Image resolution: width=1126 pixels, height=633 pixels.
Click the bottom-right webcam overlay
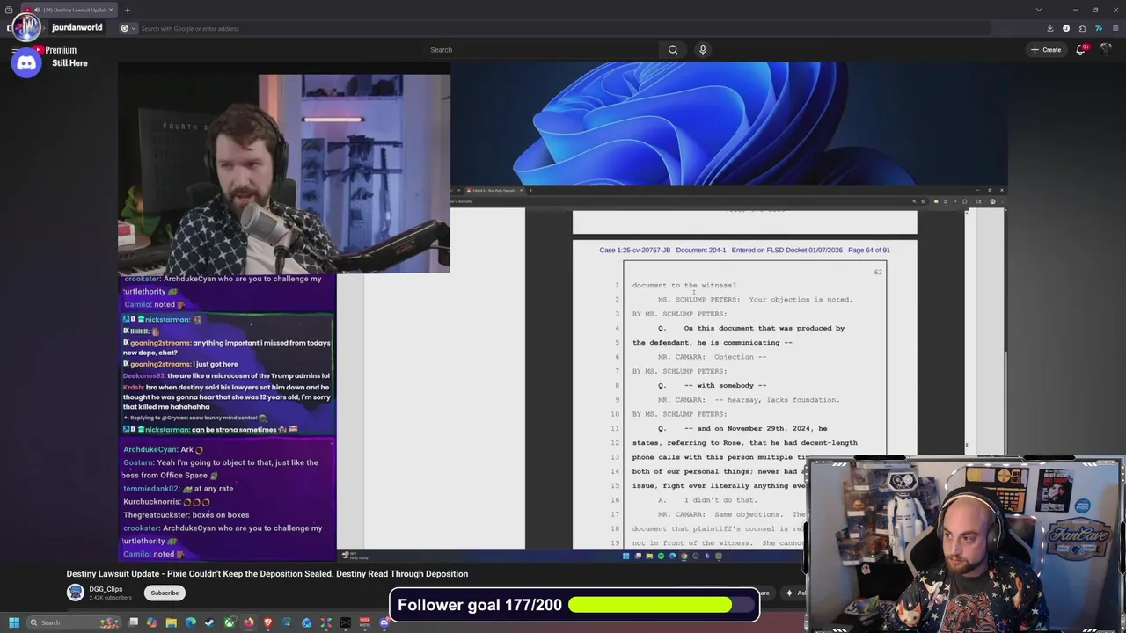click(965, 543)
